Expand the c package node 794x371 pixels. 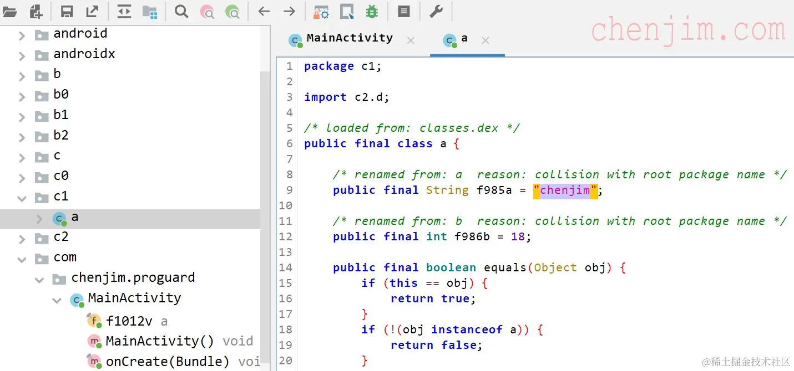pyautogui.click(x=22, y=158)
